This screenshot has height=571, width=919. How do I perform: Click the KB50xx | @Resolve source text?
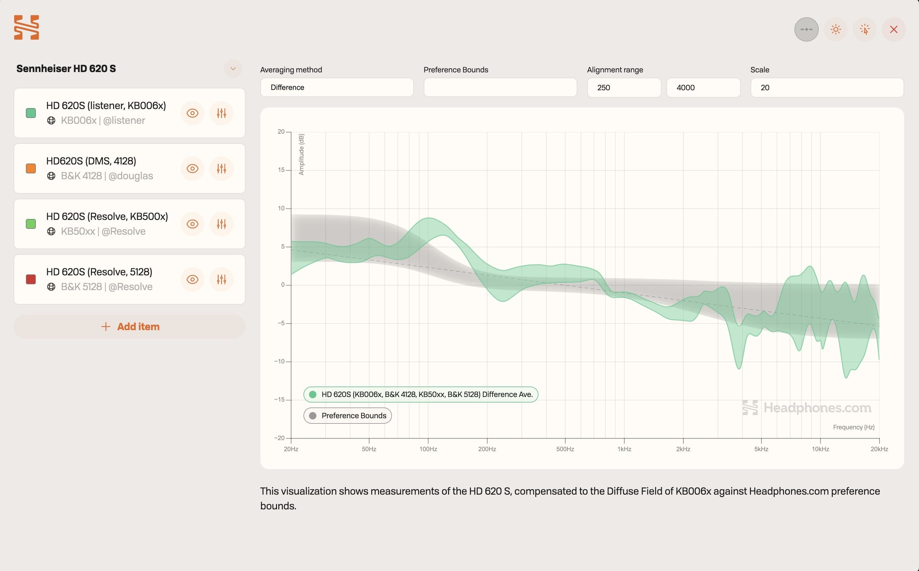(103, 232)
